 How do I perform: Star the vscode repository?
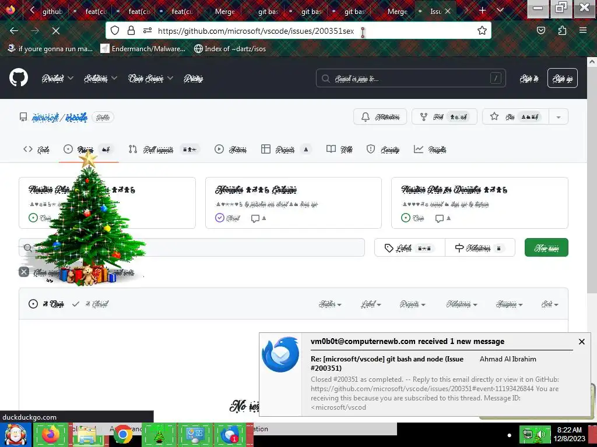tap(515, 116)
